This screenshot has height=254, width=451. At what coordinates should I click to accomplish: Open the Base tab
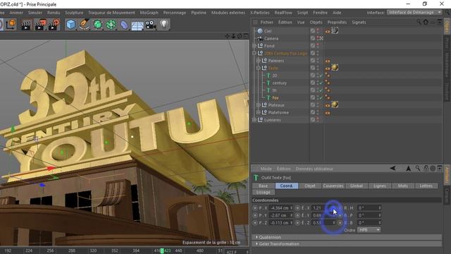click(x=263, y=186)
